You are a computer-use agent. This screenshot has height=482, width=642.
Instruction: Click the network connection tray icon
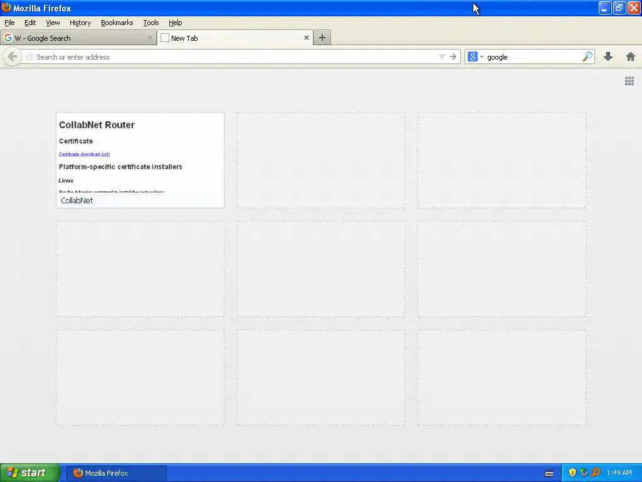point(584,473)
